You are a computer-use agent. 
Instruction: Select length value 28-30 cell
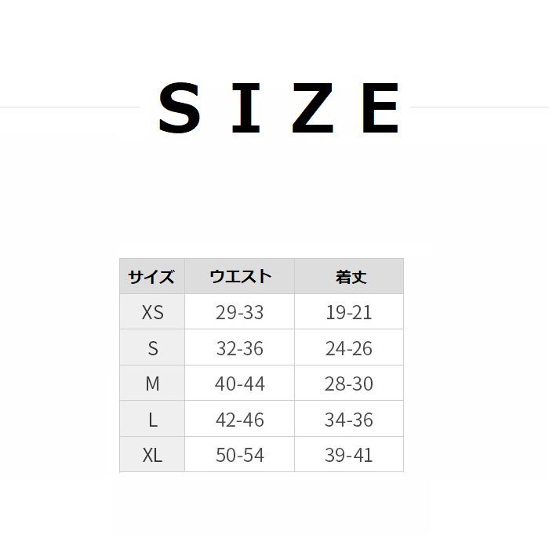(349, 383)
